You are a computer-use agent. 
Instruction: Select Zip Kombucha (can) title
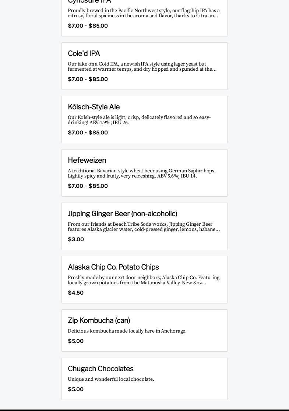(99, 320)
